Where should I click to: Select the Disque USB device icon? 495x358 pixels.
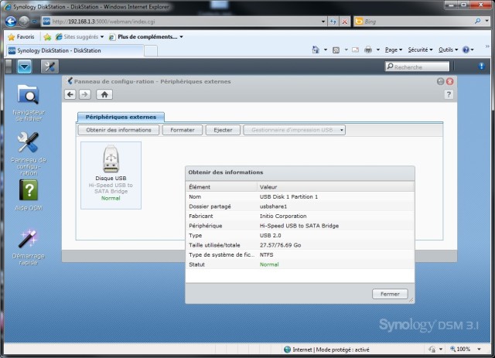click(x=111, y=175)
